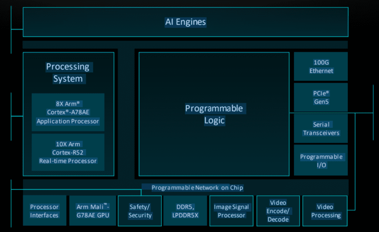The width and height of the screenshot is (379, 232).
Task: Click empty area inside Programmable Logic above its label
Action: (x=214, y=74)
